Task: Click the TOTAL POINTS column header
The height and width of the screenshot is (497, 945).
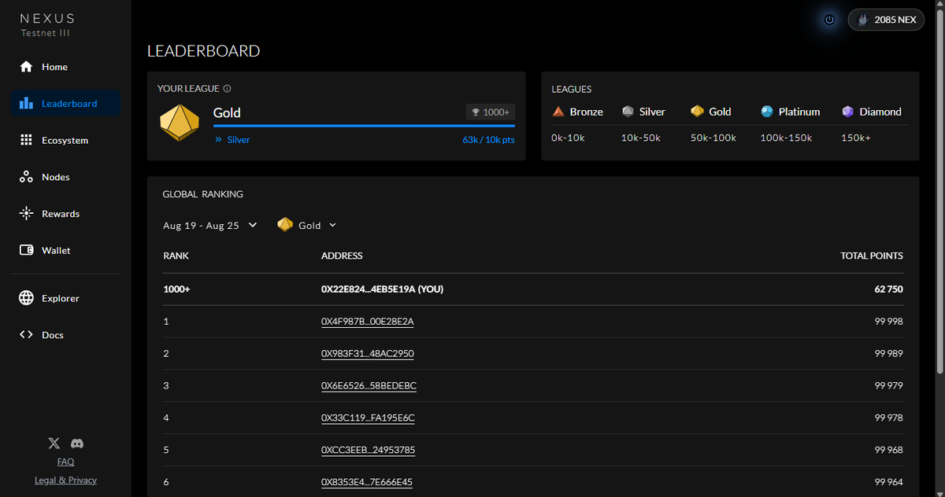Action: [x=872, y=256]
